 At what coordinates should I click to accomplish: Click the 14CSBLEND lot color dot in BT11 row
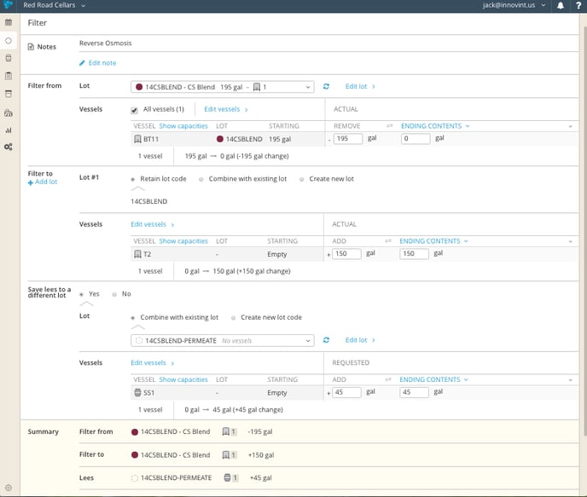(220, 139)
